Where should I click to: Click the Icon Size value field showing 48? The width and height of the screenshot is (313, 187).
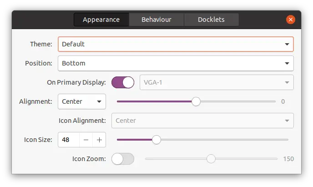69,140
